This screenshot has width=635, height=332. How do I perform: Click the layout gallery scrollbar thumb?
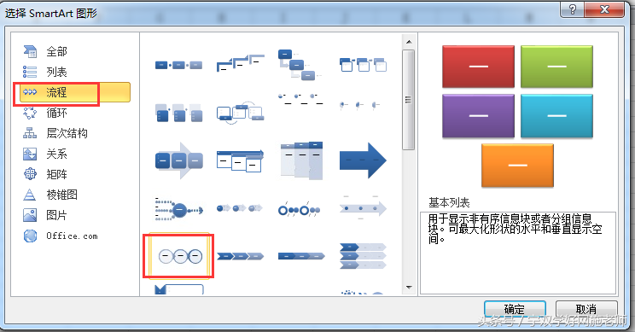(409, 100)
